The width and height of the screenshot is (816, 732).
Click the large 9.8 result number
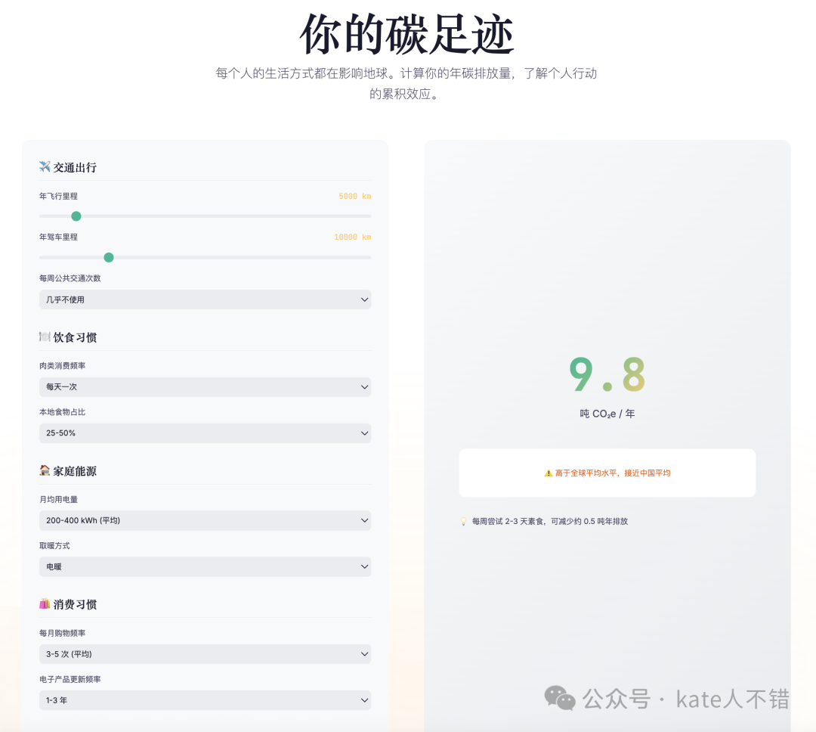[607, 375]
